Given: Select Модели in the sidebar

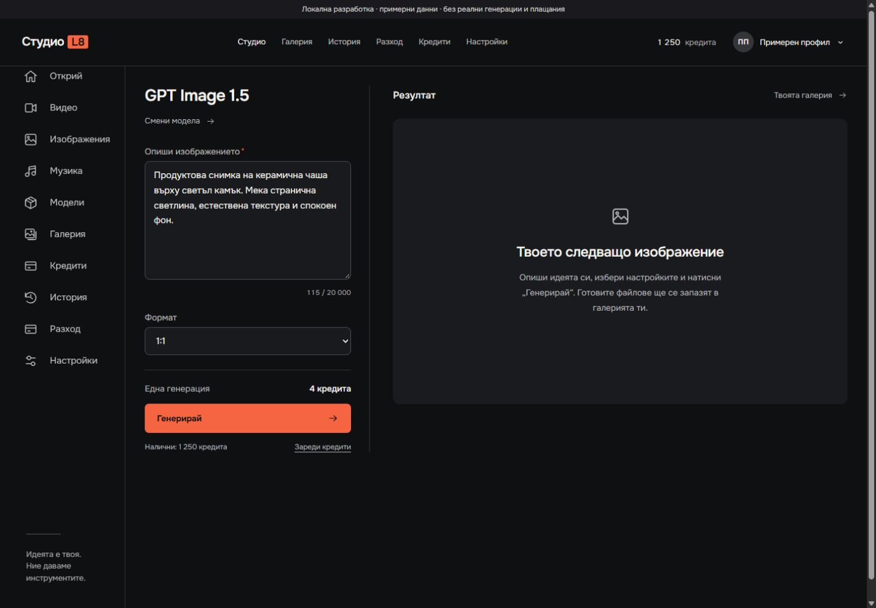Looking at the screenshot, I should [x=67, y=203].
